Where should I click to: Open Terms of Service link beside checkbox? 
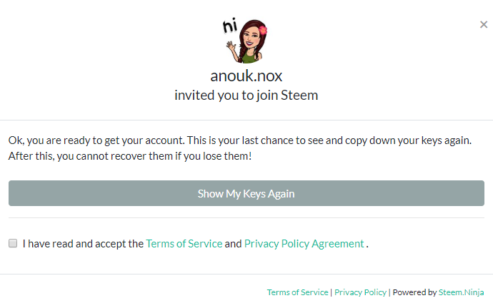coord(184,244)
